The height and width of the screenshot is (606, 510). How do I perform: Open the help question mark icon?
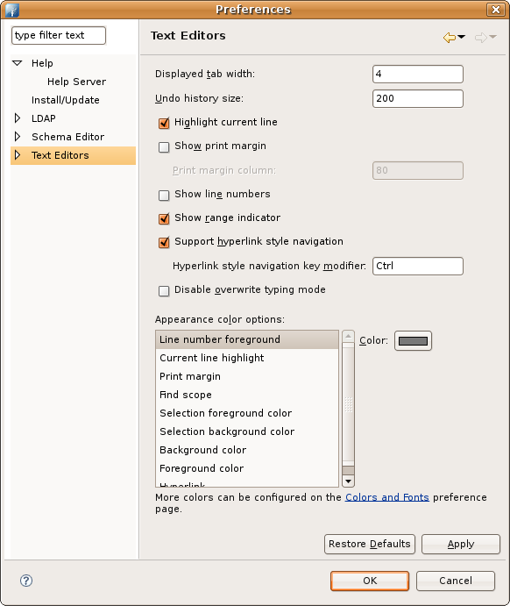(x=26, y=580)
